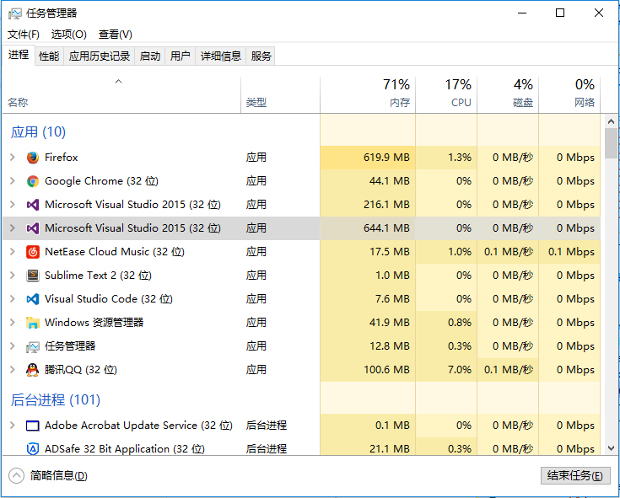Switch to the 性能 tab
The height and width of the screenshot is (498, 620).
click(x=49, y=56)
